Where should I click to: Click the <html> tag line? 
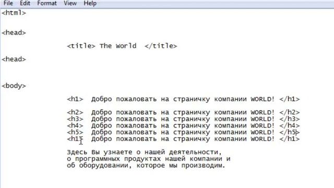[14, 13]
